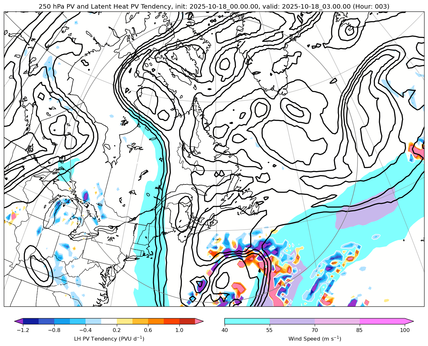Click the purple left arrow of the PV tendency colorbar
The width and height of the screenshot is (428, 346).
pyautogui.click(x=19, y=321)
